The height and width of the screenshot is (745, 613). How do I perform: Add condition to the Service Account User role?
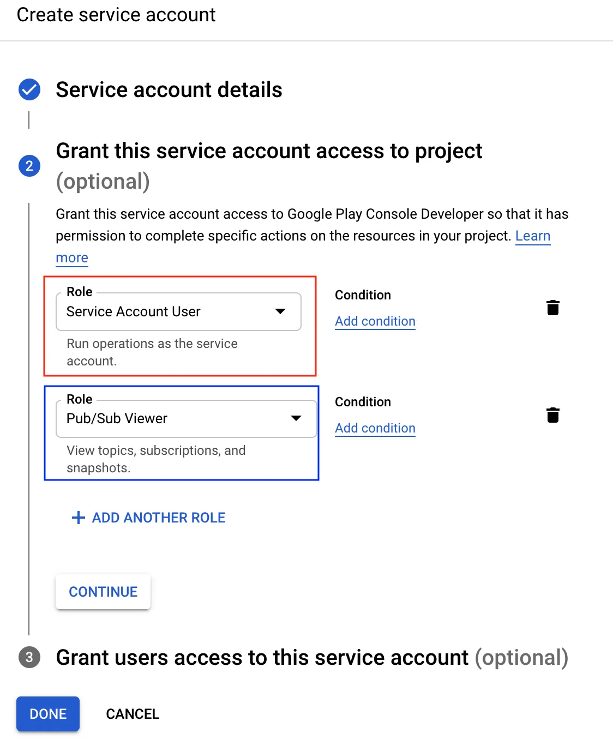coord(375,321)
